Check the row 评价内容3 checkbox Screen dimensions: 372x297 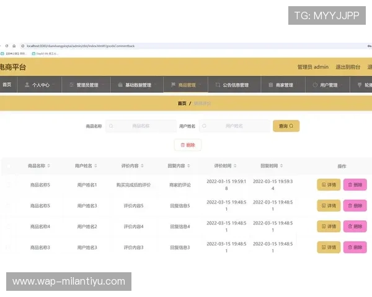coord(9,247)
